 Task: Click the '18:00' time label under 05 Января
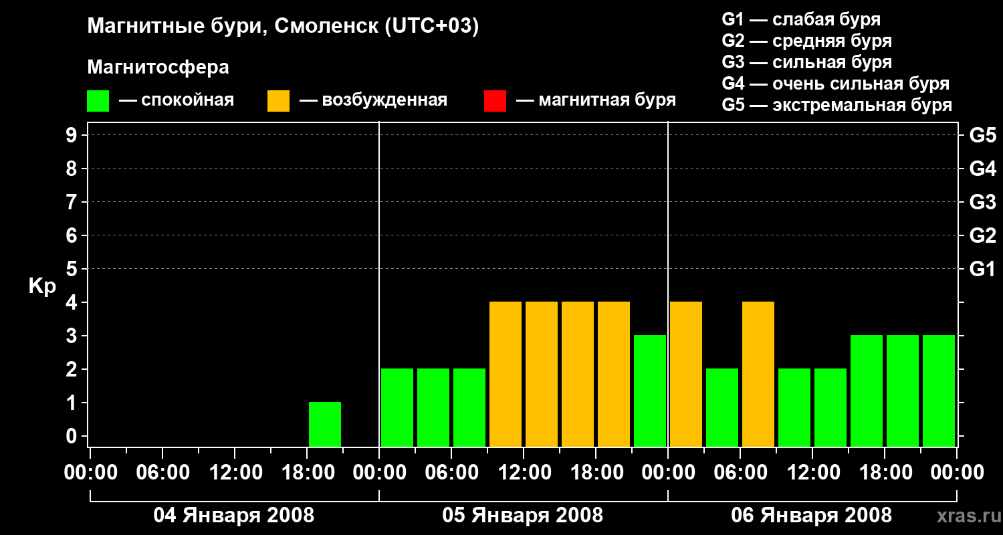click(x=596, y=473)
